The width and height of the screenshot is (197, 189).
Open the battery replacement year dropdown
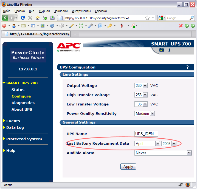point(169,144)
